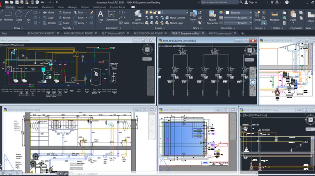Switch to the 49.01 Hidrospá RDC drawing tab

click(x=114, y=33)
